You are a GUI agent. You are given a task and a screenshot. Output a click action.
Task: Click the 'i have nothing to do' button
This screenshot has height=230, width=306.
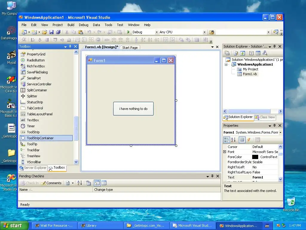point(133,109)
